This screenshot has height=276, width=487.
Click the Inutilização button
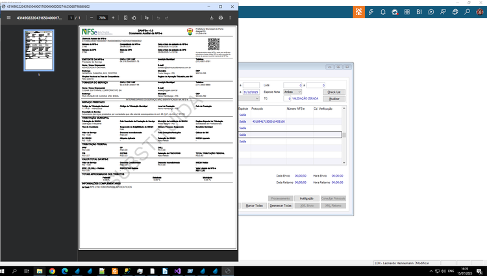tap(306, 198)
